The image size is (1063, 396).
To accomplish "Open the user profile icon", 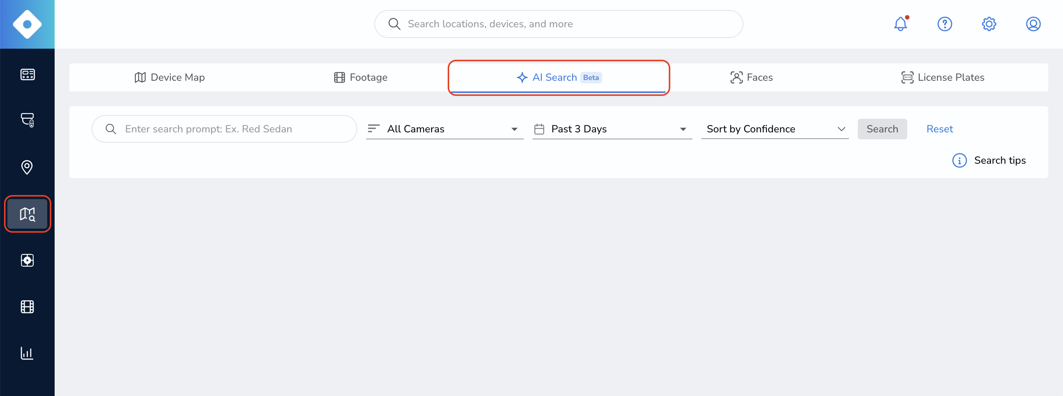I will click(x=1033, y=24).
